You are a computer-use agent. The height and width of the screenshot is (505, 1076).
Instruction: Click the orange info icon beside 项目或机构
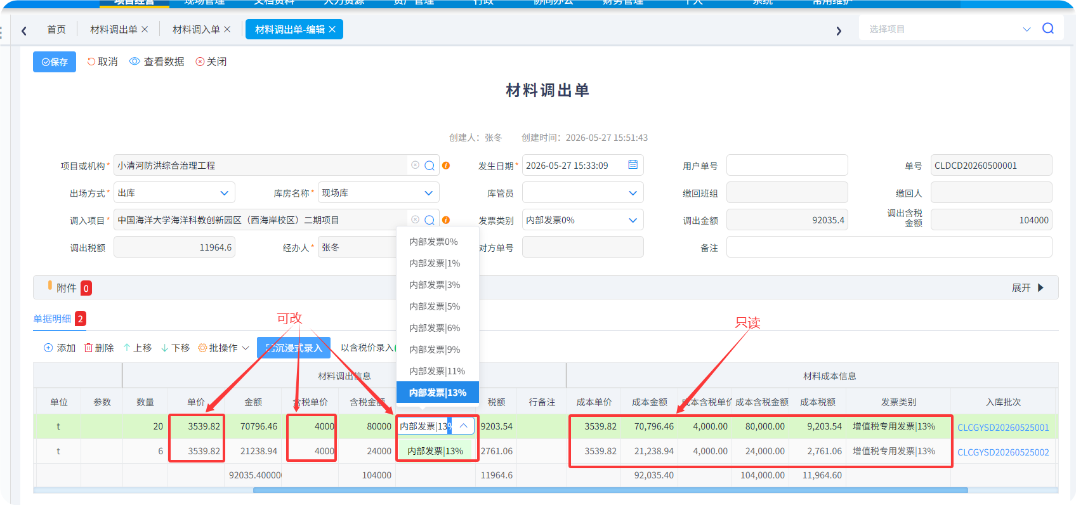[x=446, y=166]
